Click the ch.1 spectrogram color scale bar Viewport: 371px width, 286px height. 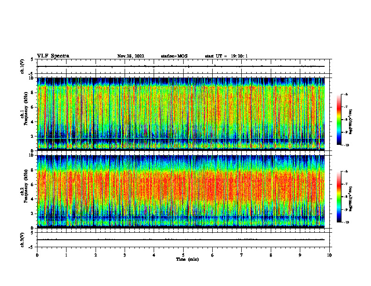(x=339, y=120)
